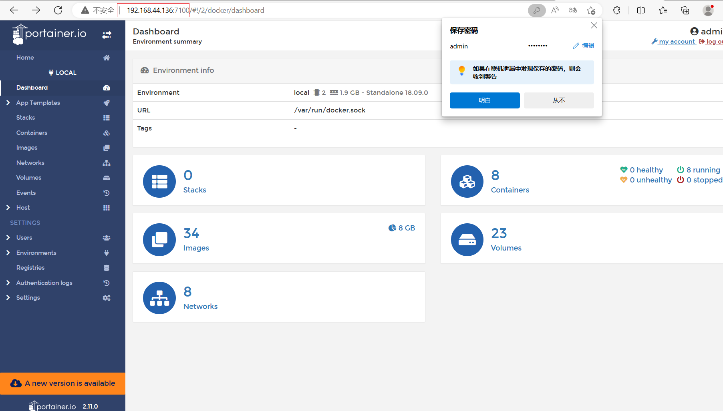Click the Containers cubes tile icon
The image size is (723, 411).
click(x=467, y=181)
